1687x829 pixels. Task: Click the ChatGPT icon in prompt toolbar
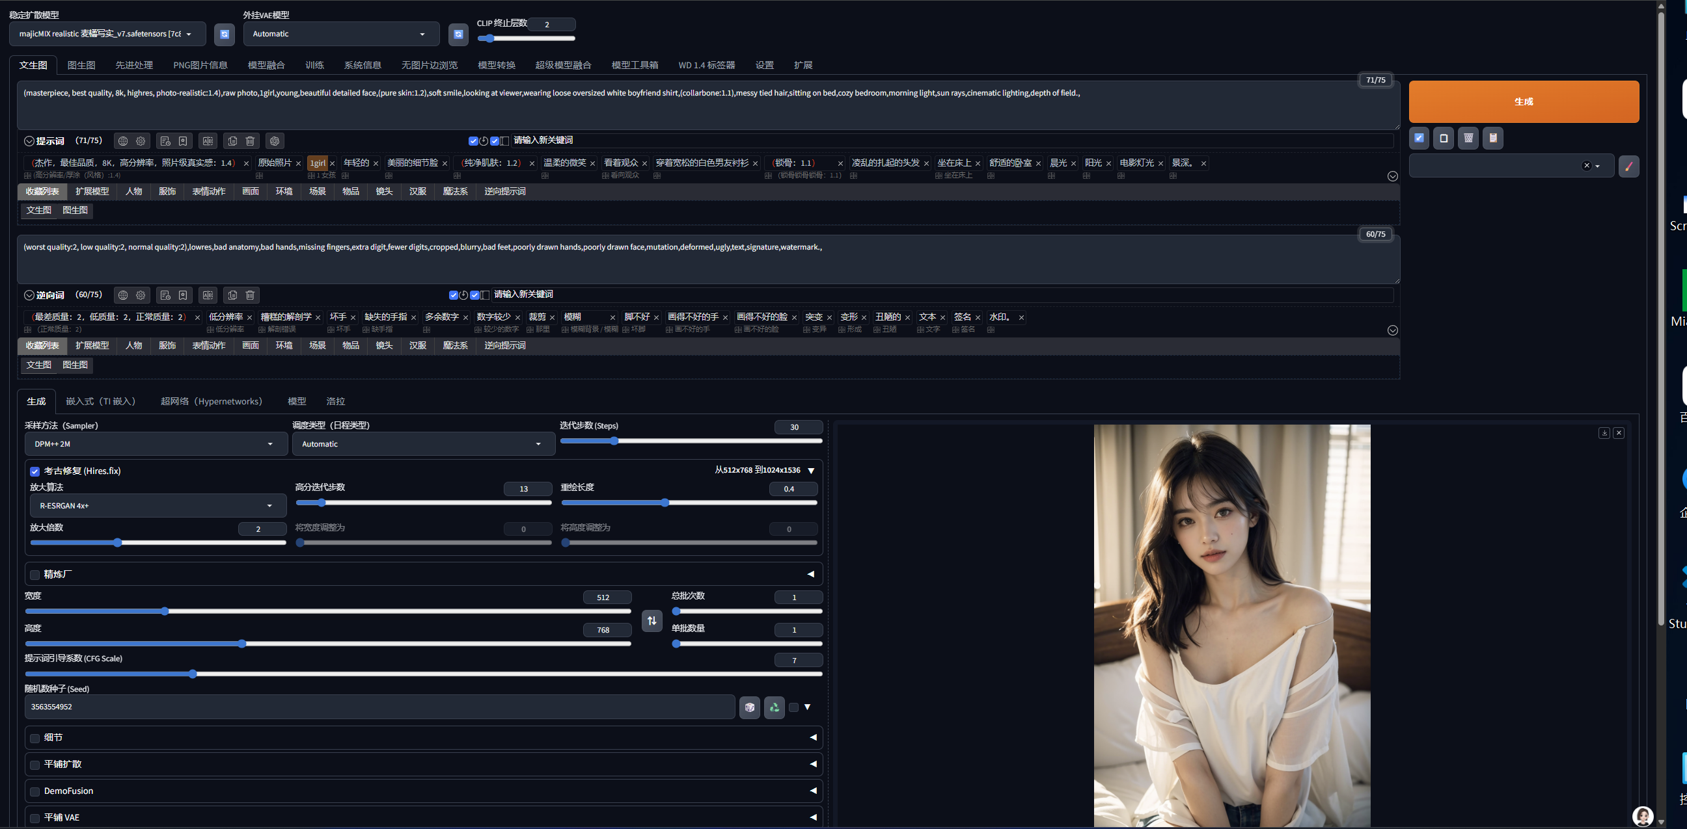(275, 140)
